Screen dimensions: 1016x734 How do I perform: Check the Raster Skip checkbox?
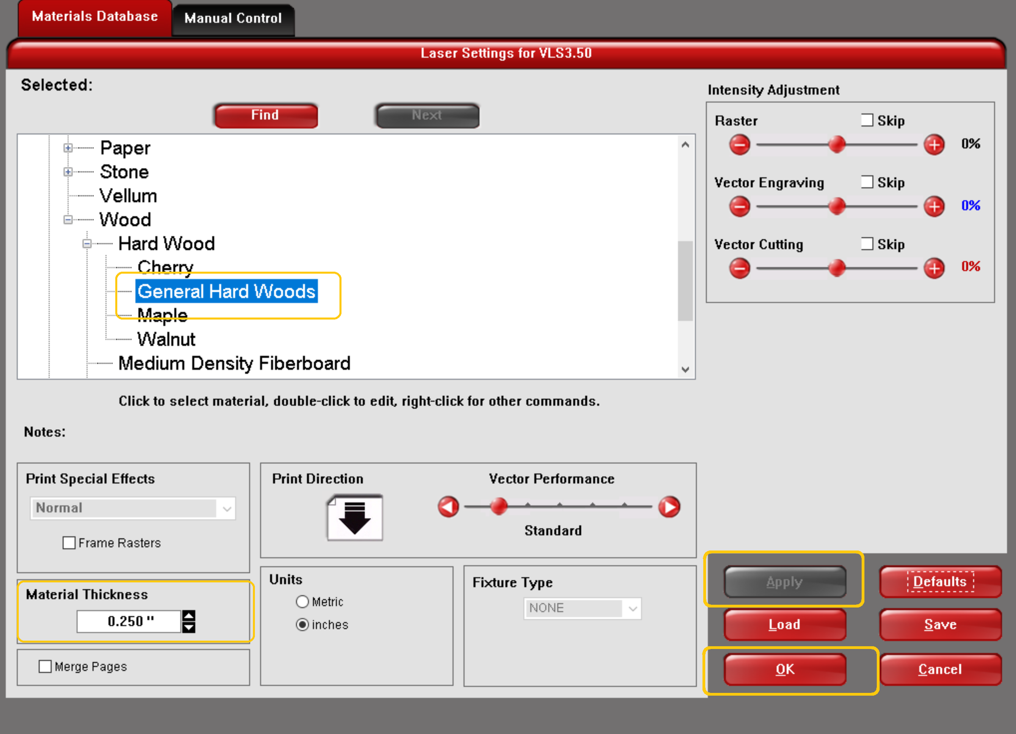click(x=867, y=120)
